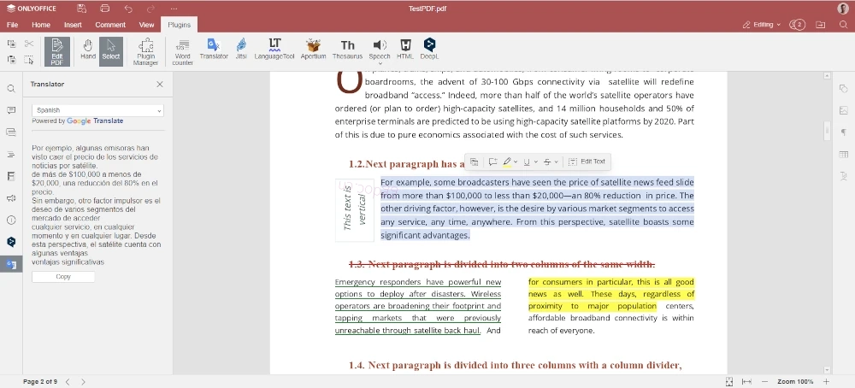The width and height of the screenshot is (855, 388).
Task: Click the Fit to Page icon
Action: coord(729,382)
